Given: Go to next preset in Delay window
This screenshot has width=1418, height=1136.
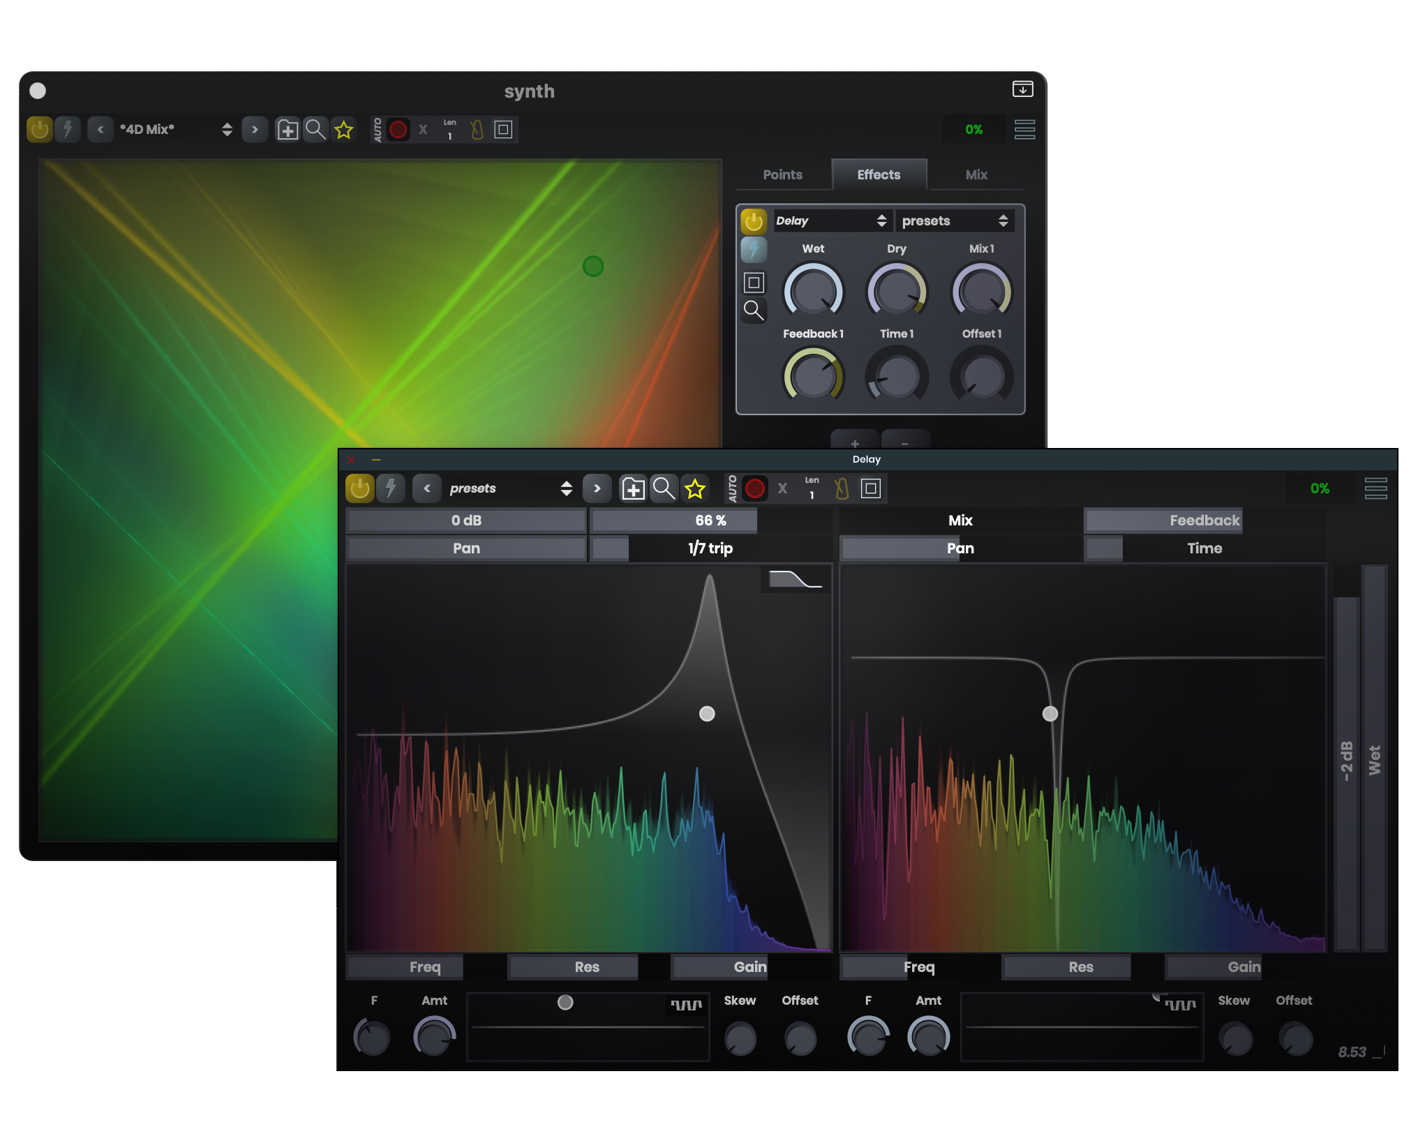Looking at the screenshot, I should tap(597, 488).
